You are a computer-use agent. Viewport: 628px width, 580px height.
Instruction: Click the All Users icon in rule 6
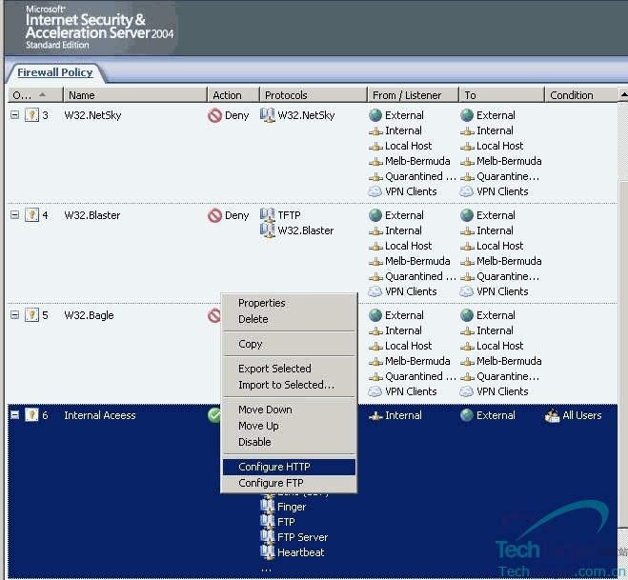[552, 415]
